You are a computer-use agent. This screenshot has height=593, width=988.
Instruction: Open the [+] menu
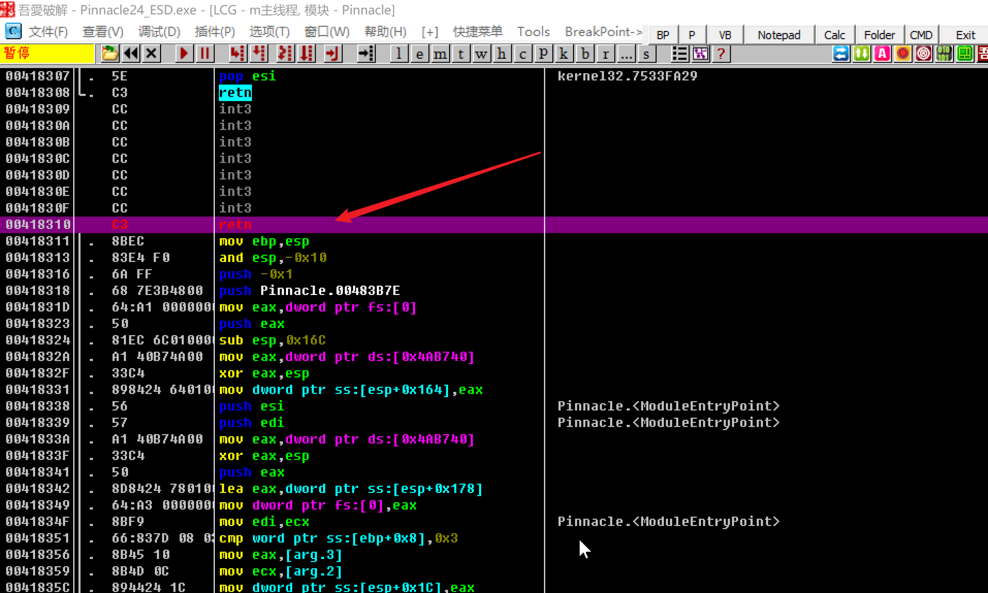tap(430, 32)
